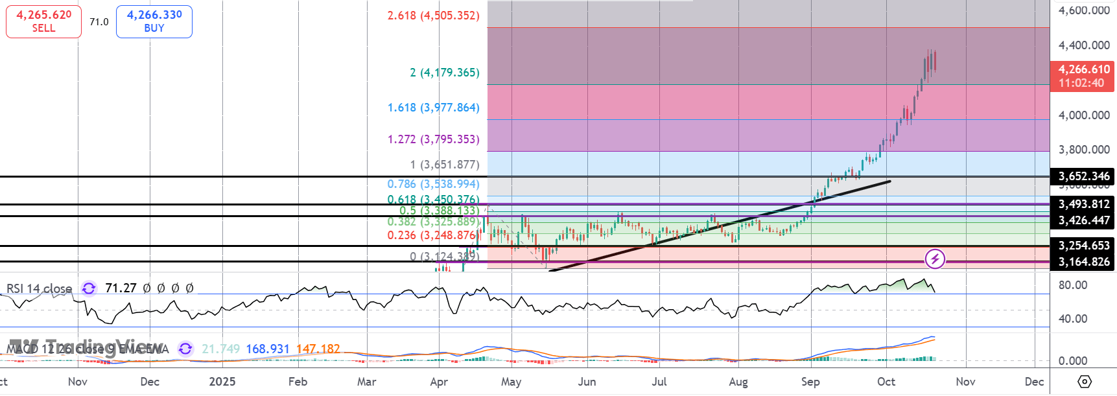This screenshot has width=1117, height=396.
Task: Select the 3,652.346 horizontal line price label
Action: coord(1083,176)
